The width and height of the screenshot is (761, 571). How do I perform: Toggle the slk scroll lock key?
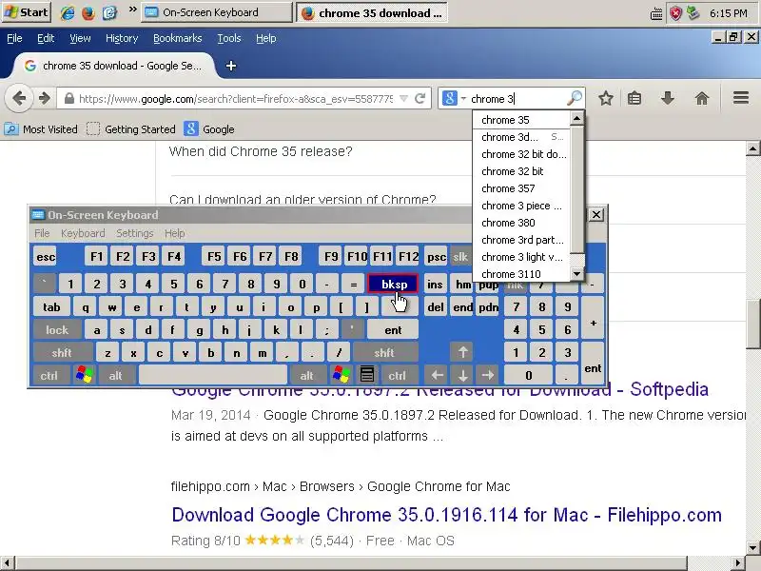tap(459, 256)
